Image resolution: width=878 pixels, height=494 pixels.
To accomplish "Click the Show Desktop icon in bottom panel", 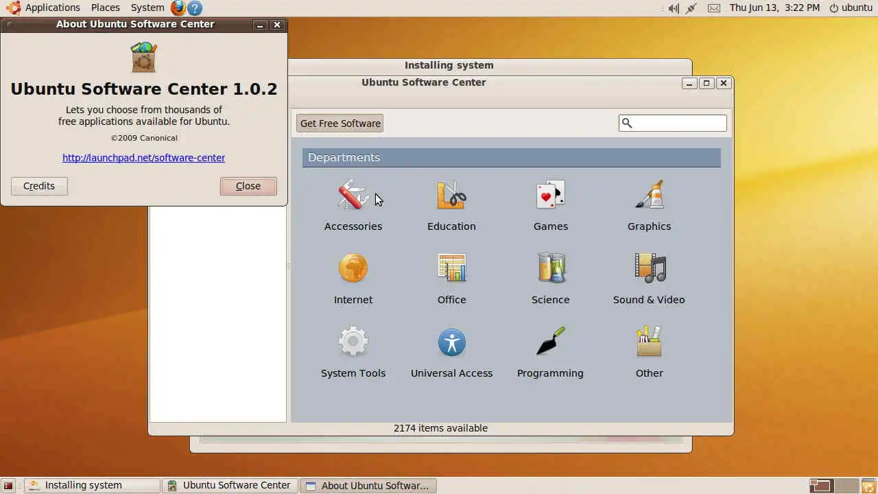I will pos(8,486).
